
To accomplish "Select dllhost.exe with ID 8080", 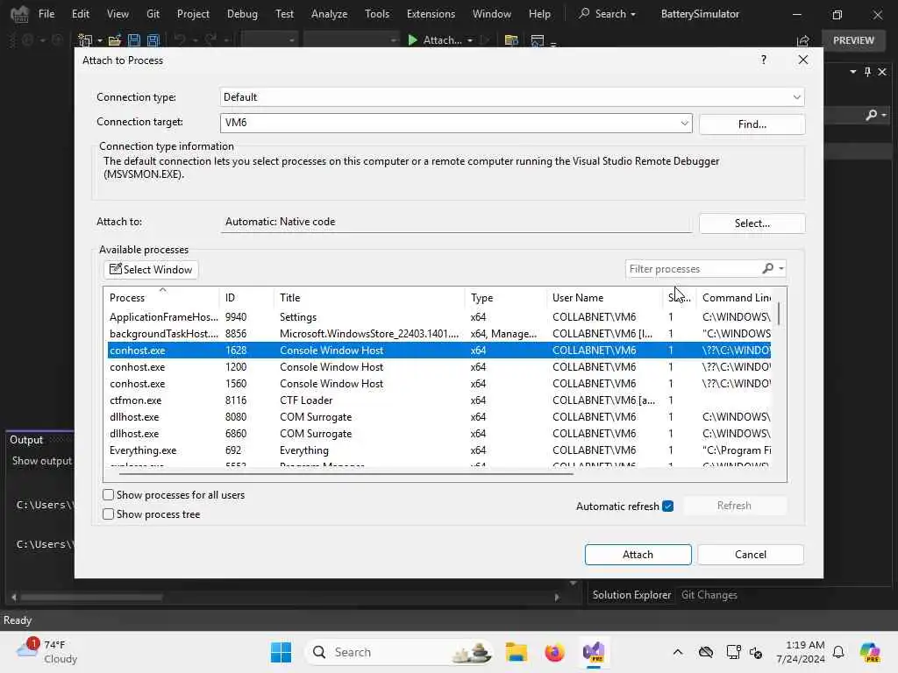I will [439, 416].
